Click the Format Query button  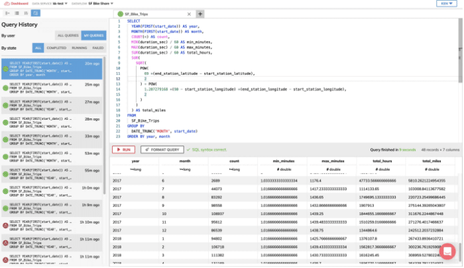point(162,150)
